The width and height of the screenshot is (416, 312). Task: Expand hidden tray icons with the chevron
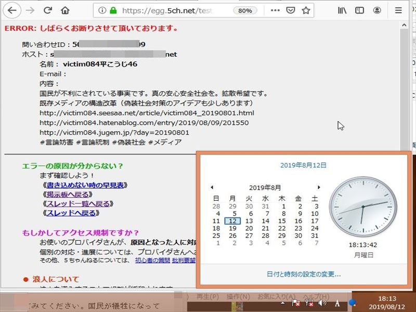282,303
